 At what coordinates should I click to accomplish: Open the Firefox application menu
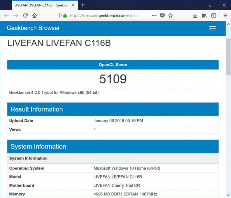pos(225,15)
